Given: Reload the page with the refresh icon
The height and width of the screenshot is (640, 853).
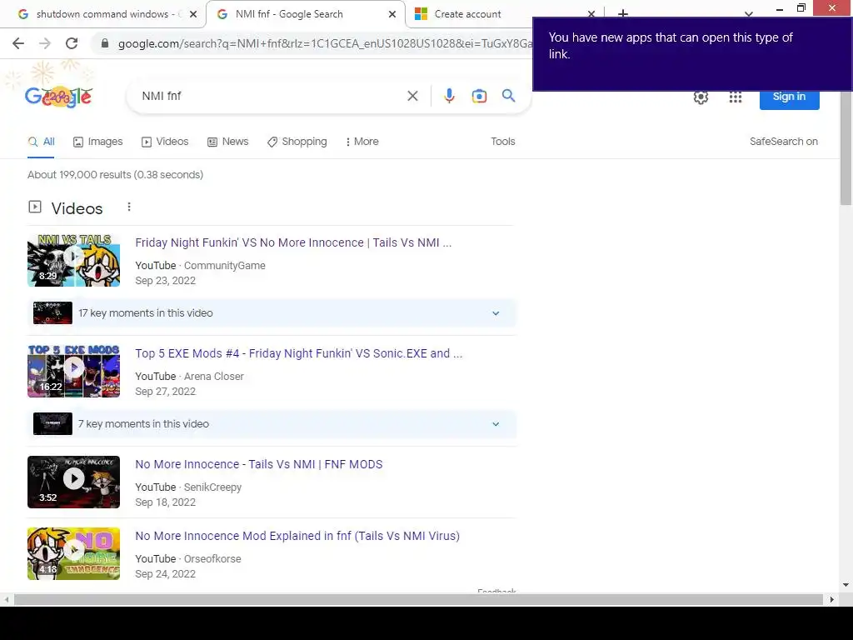Looking at the screenshot, I should pos(72,43).
